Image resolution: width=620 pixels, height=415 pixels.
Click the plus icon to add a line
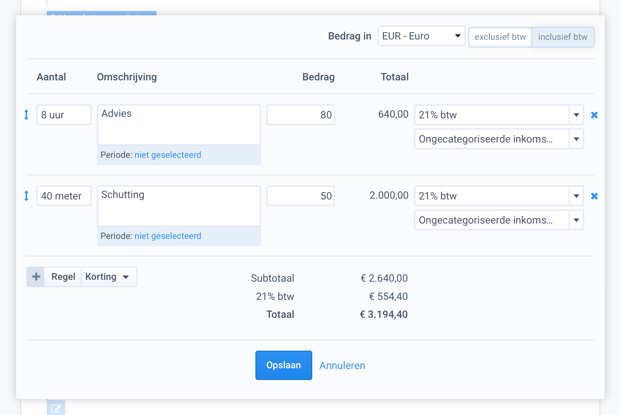point(36,277)
